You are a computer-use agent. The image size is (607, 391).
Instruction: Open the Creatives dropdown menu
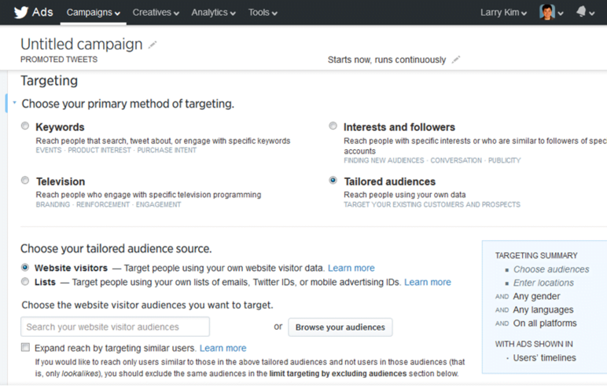point(156,13)
